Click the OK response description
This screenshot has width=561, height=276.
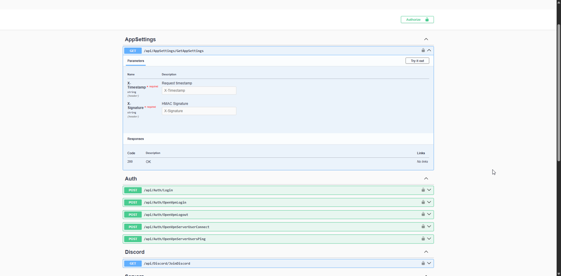tap(149, 162)
